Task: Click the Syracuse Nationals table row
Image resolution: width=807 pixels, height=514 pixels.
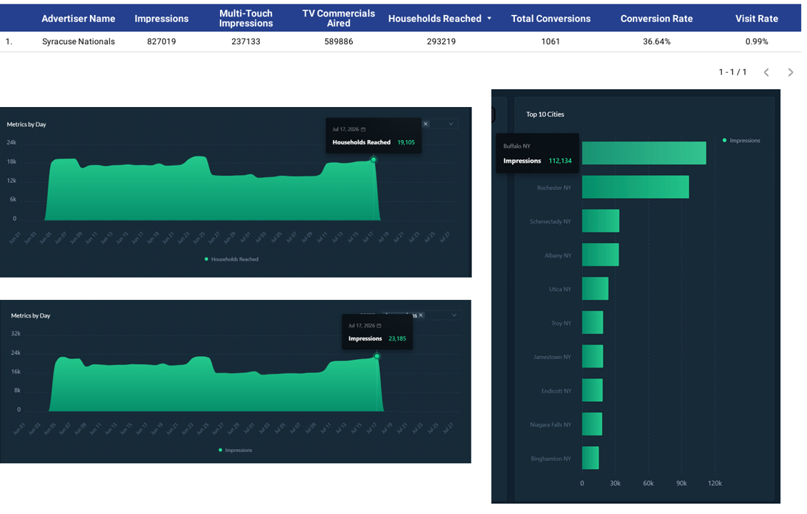Action: pyautogui.click(x=401, y=41)
